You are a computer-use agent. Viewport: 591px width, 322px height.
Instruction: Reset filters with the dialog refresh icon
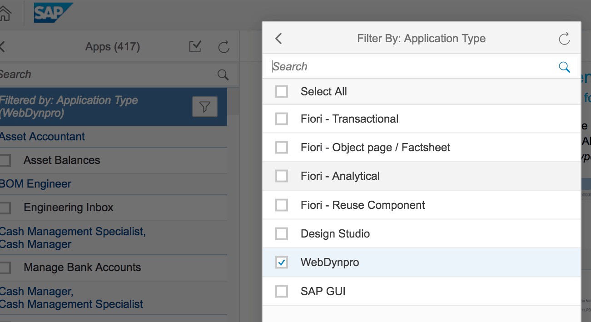click(x=564, y=39)
